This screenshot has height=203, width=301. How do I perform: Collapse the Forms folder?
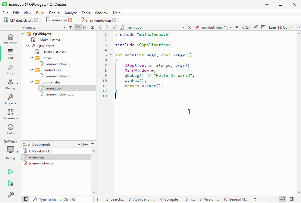pos(32,58)
